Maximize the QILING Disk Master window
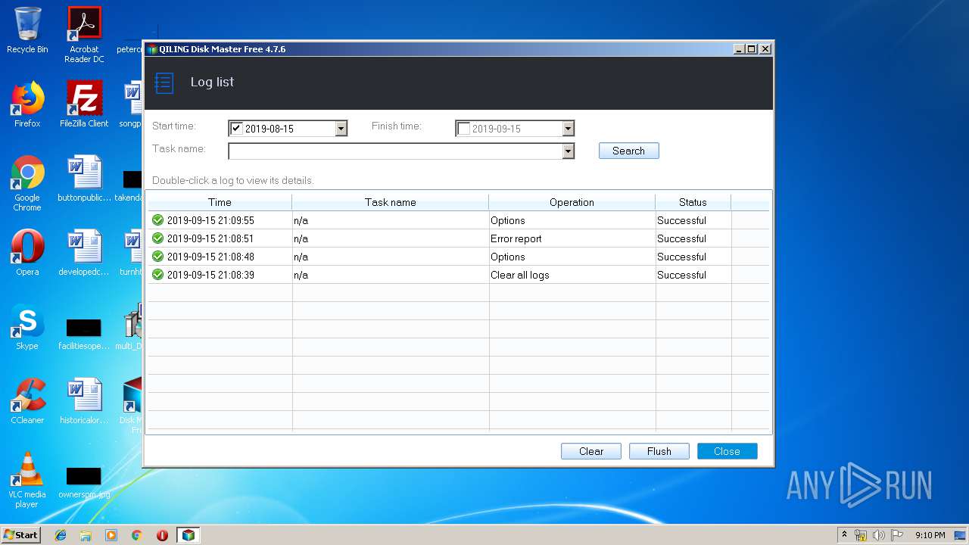969x545 pixels. point(751,48)
